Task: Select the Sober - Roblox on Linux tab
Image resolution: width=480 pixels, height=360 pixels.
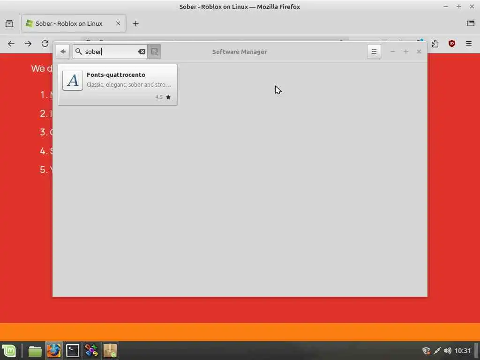Action: pos(74,23)
